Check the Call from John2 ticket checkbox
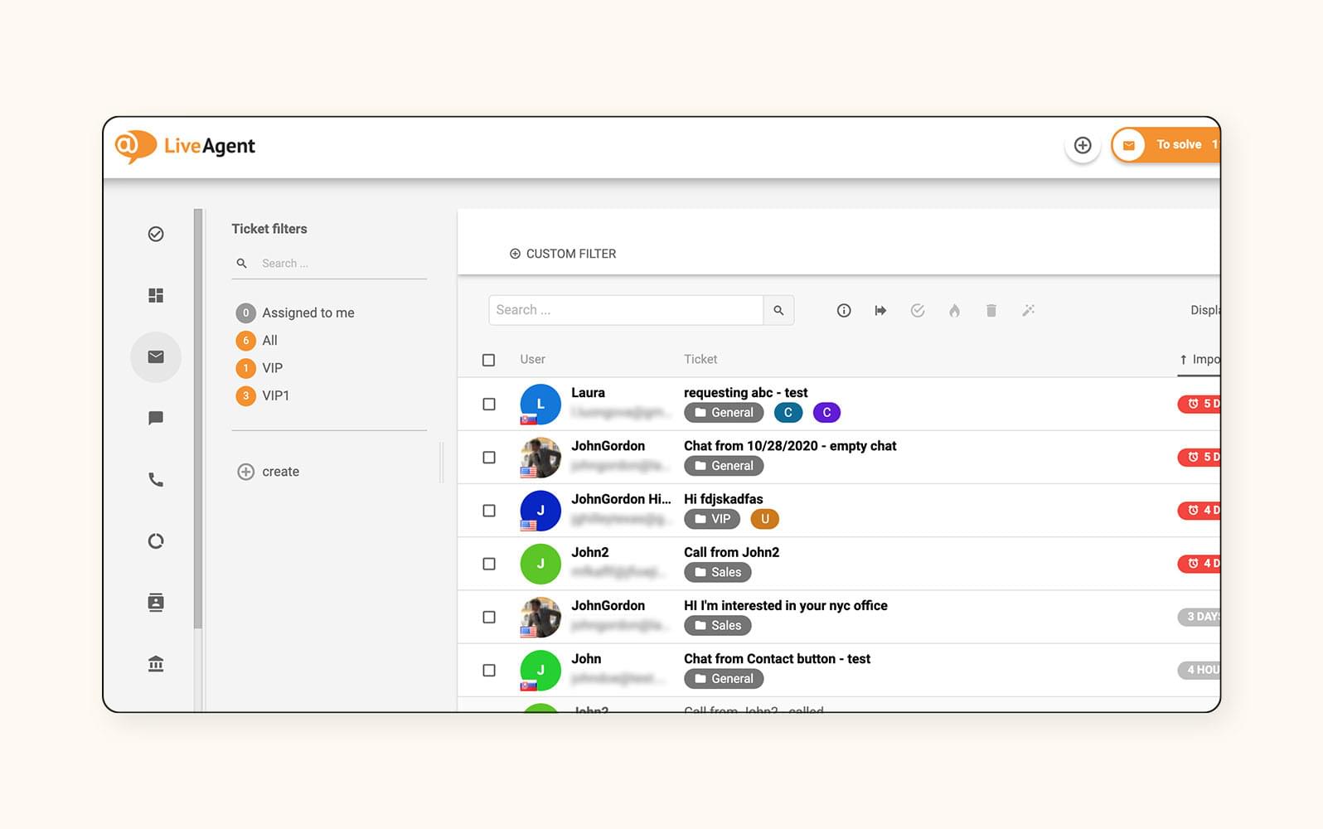Screen dimensions: 1323x829 (489, 564)
